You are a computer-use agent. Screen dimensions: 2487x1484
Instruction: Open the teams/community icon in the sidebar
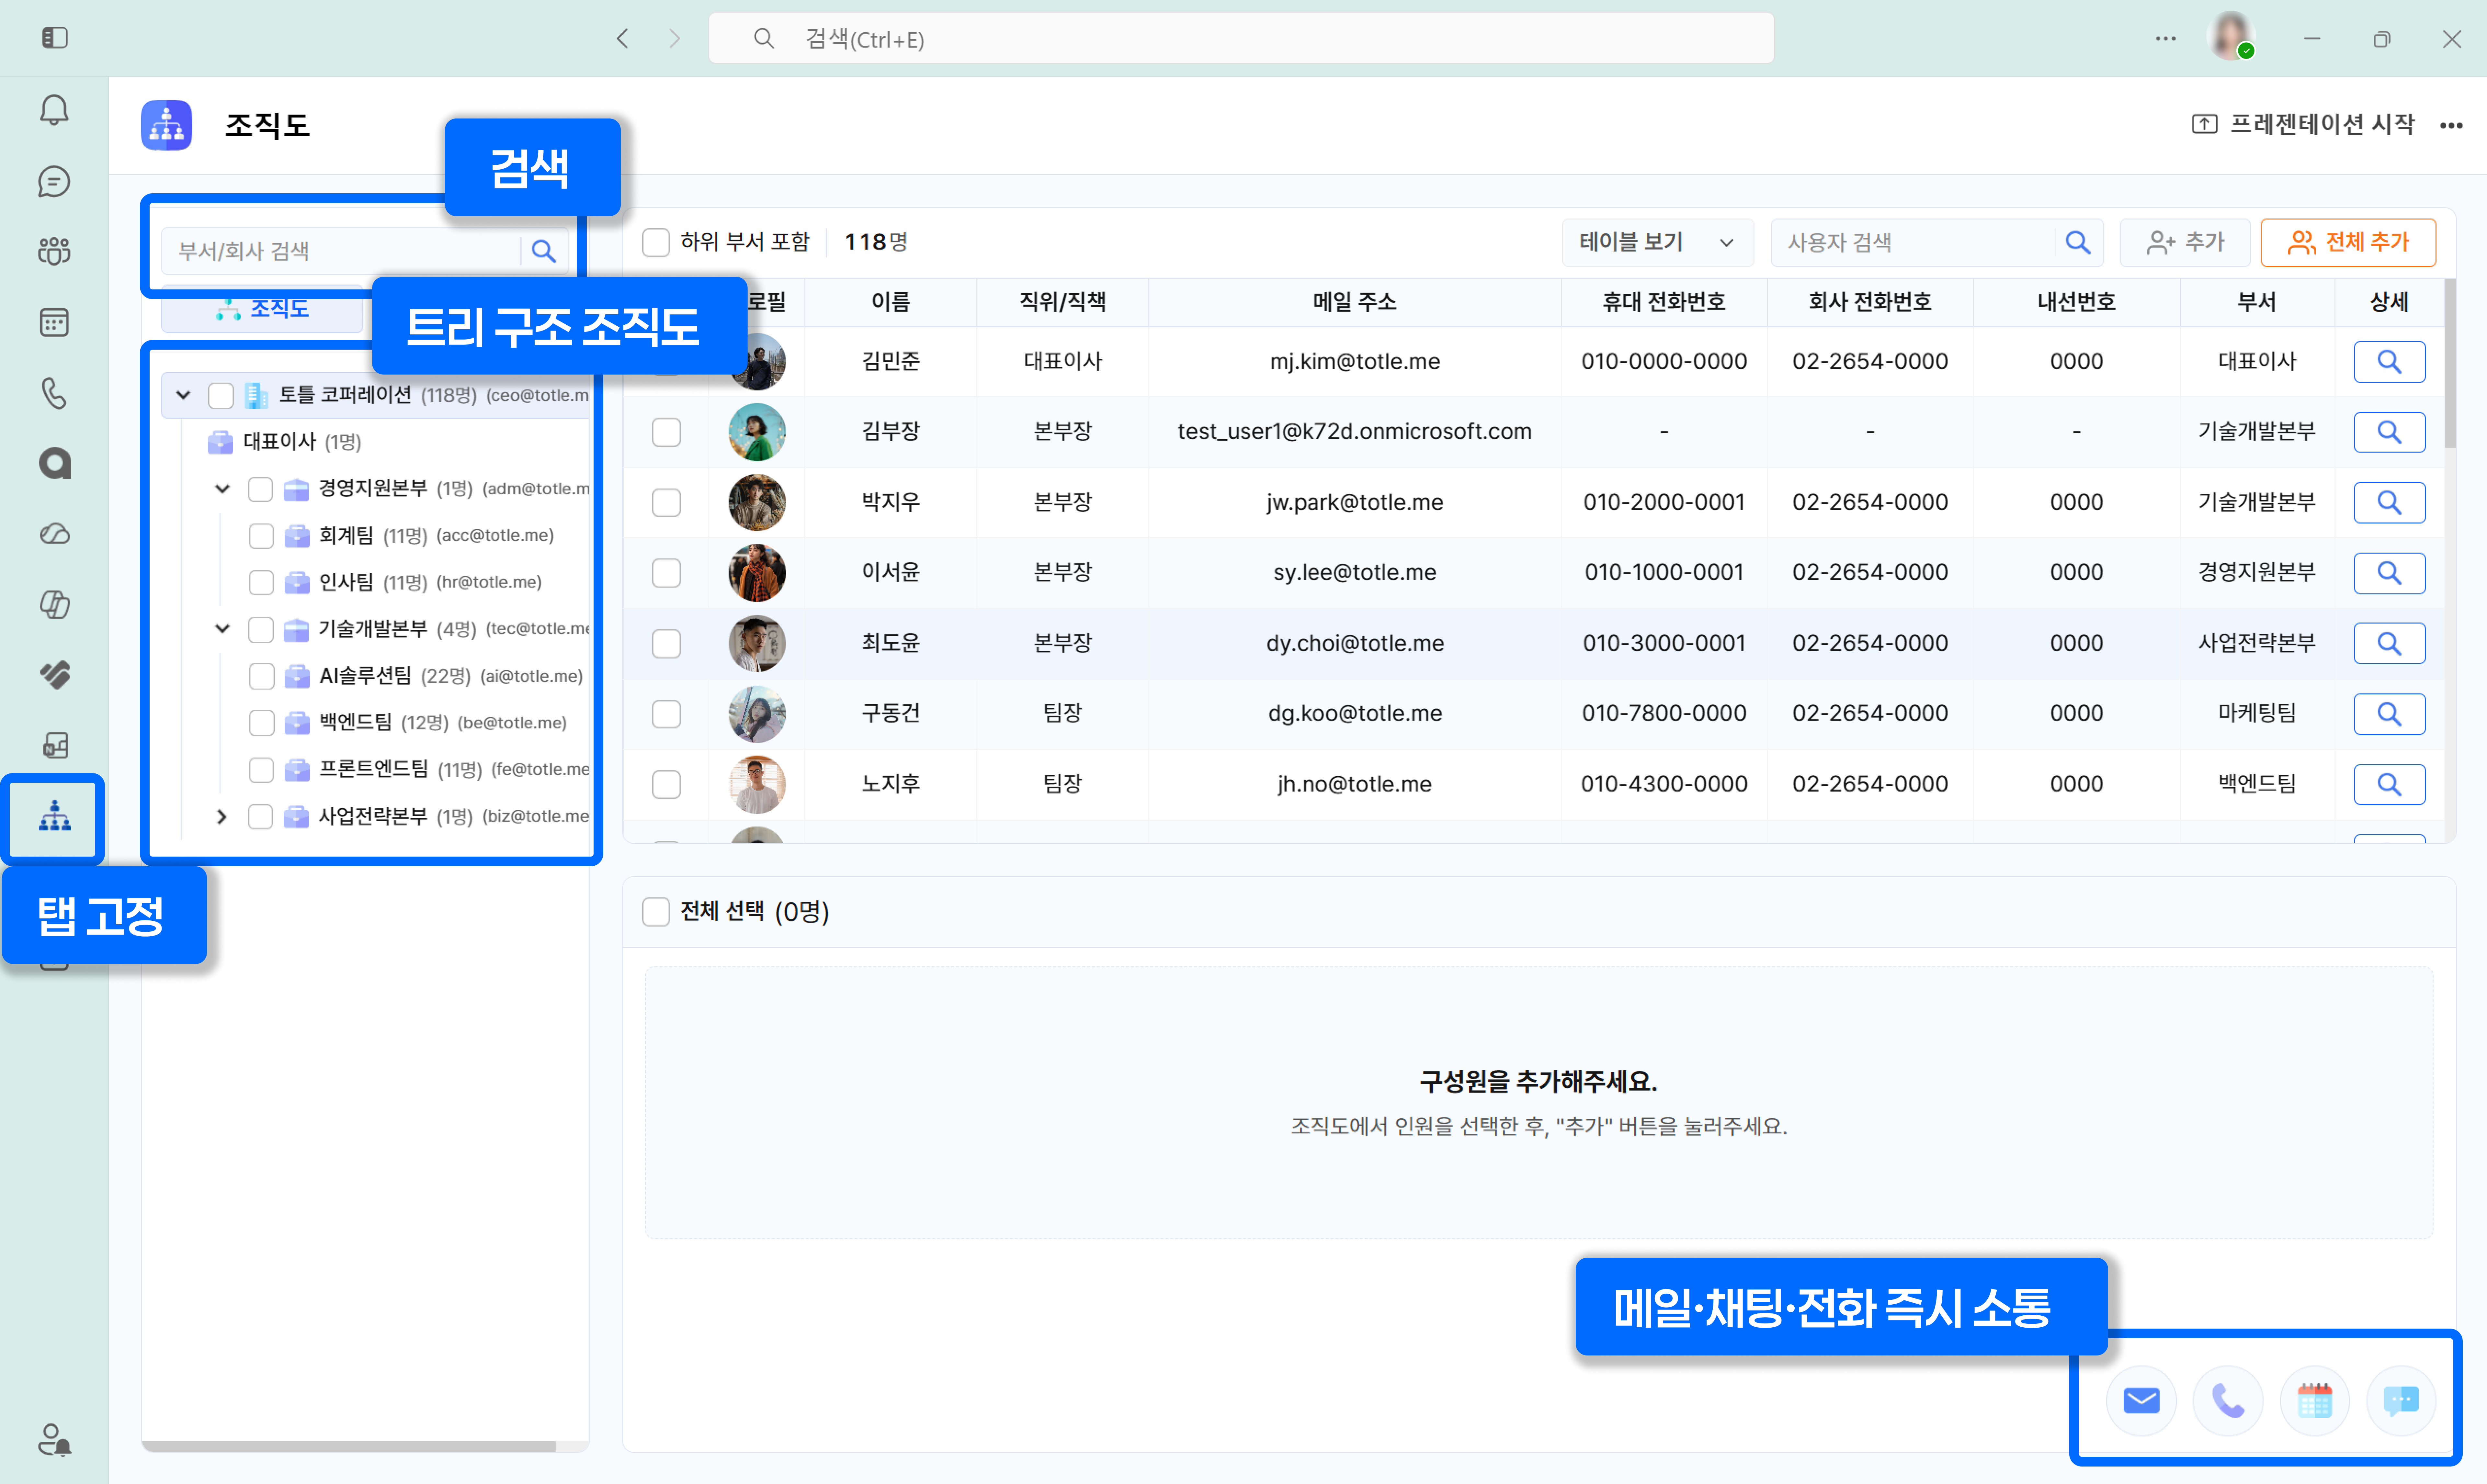point(54,251)
